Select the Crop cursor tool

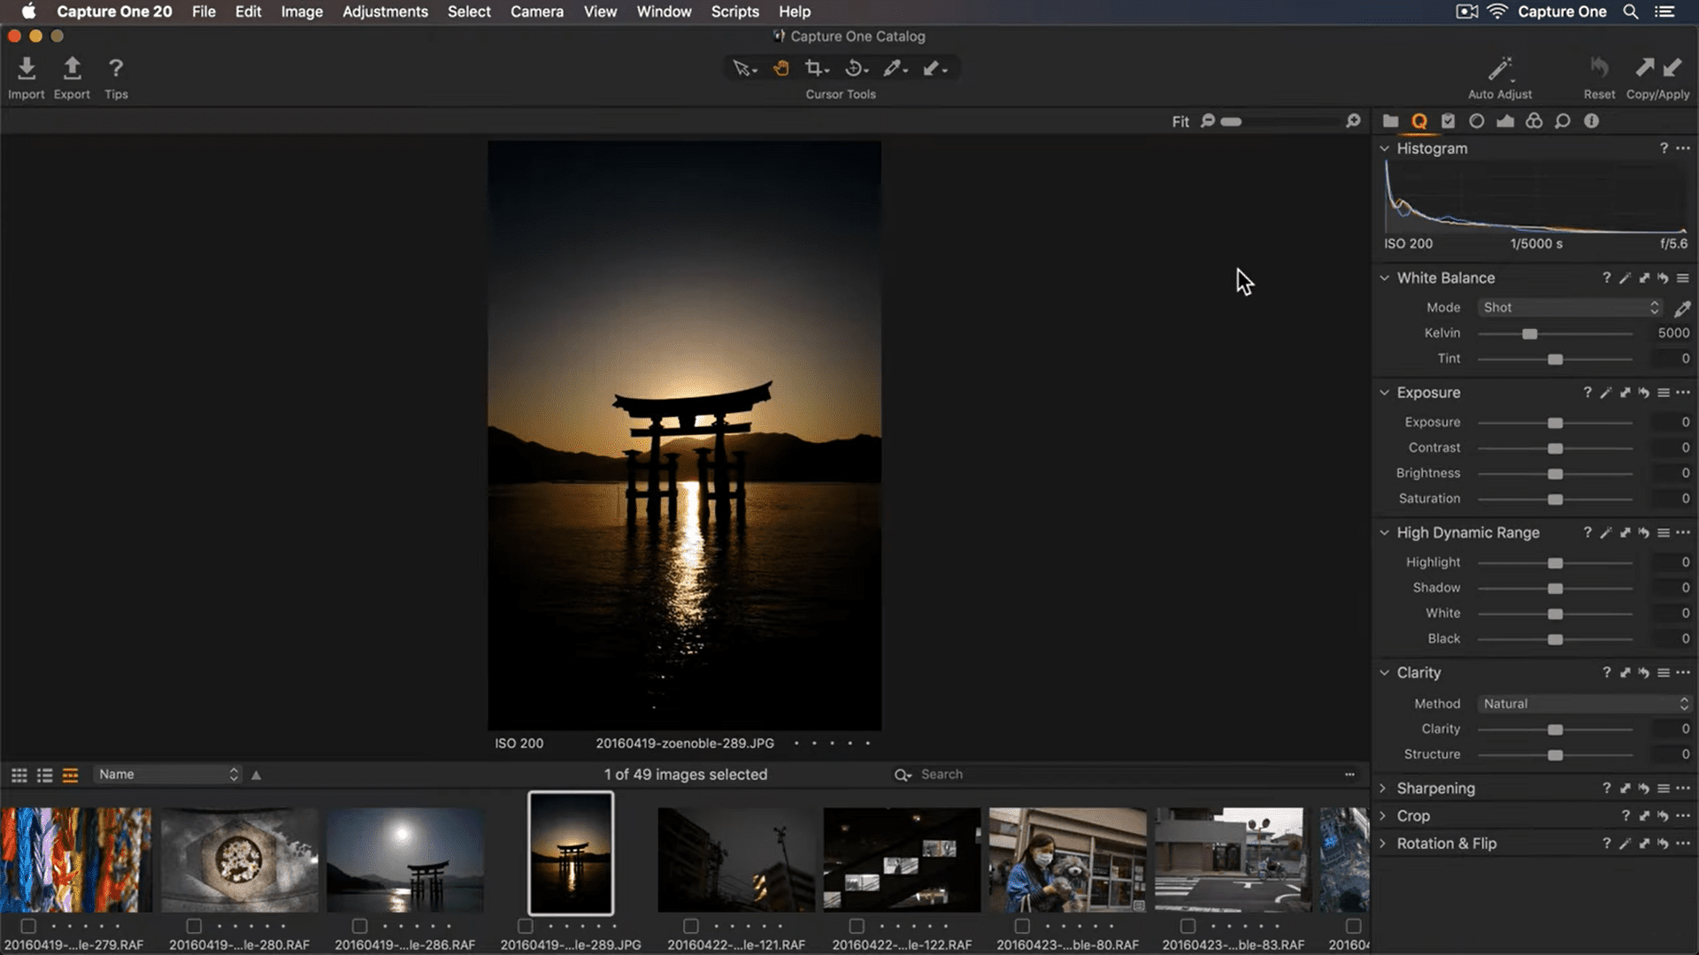click(x=814, y=68)
